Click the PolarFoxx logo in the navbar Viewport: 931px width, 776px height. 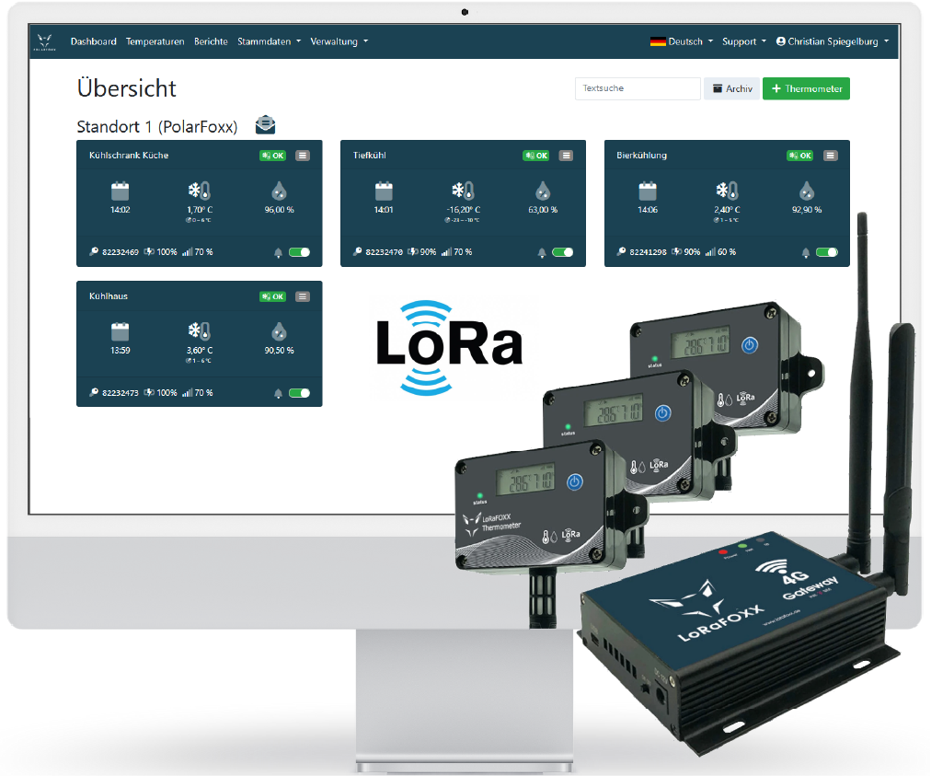pos(44,41)
